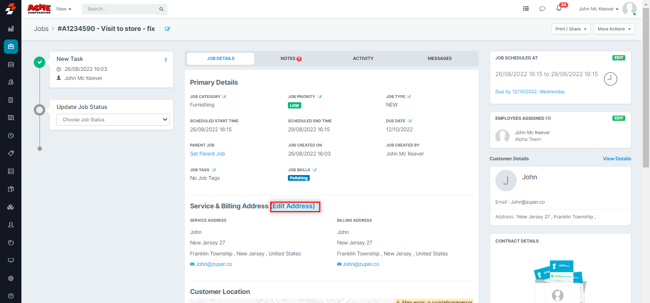Switch to the Notes tab
Viewport: 650px width, 303px height.
(x=291, y=59)
